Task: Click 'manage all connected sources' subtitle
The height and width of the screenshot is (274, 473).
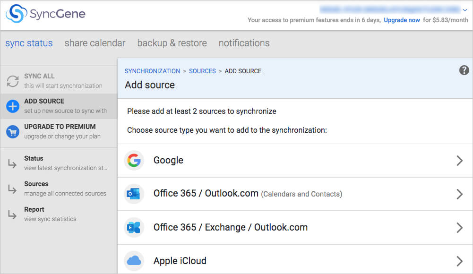Action: point(65,194)
